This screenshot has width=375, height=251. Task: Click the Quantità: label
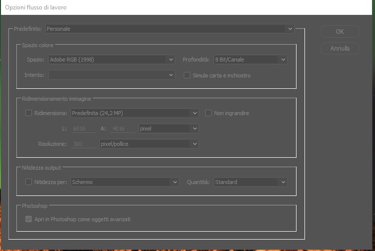point(198,182)
